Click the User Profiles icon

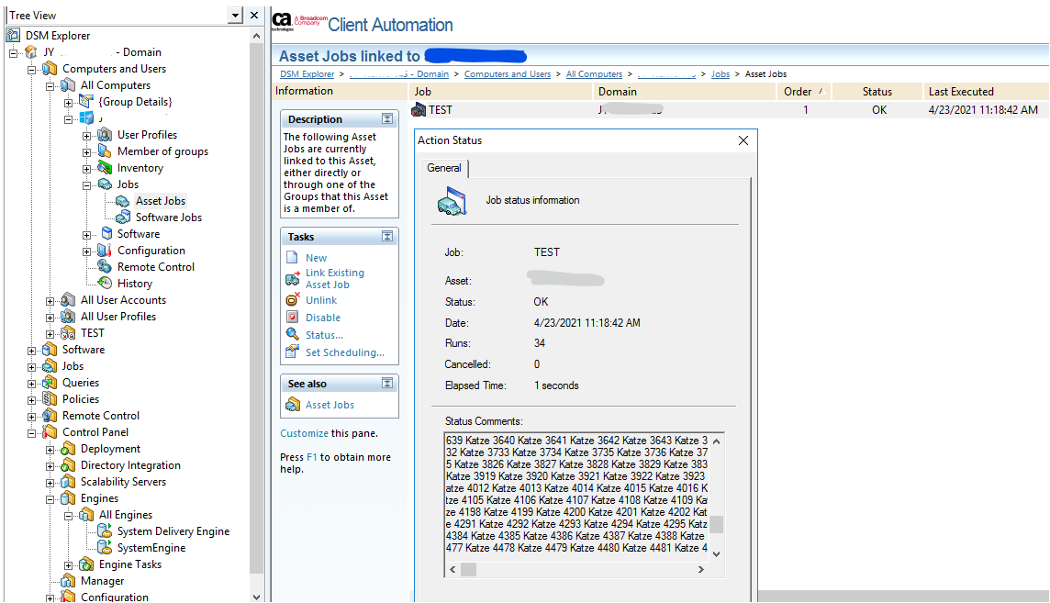(105, 135)
